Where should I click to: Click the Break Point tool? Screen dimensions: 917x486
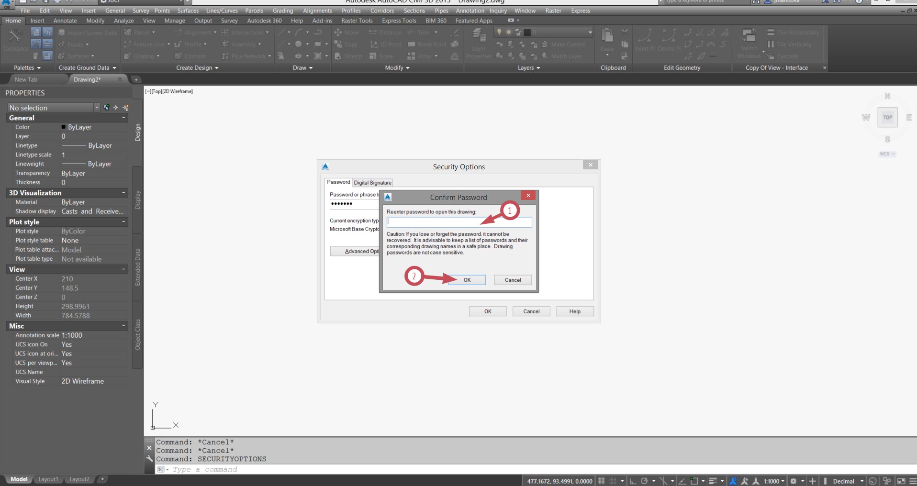click(x=427, y=44)
